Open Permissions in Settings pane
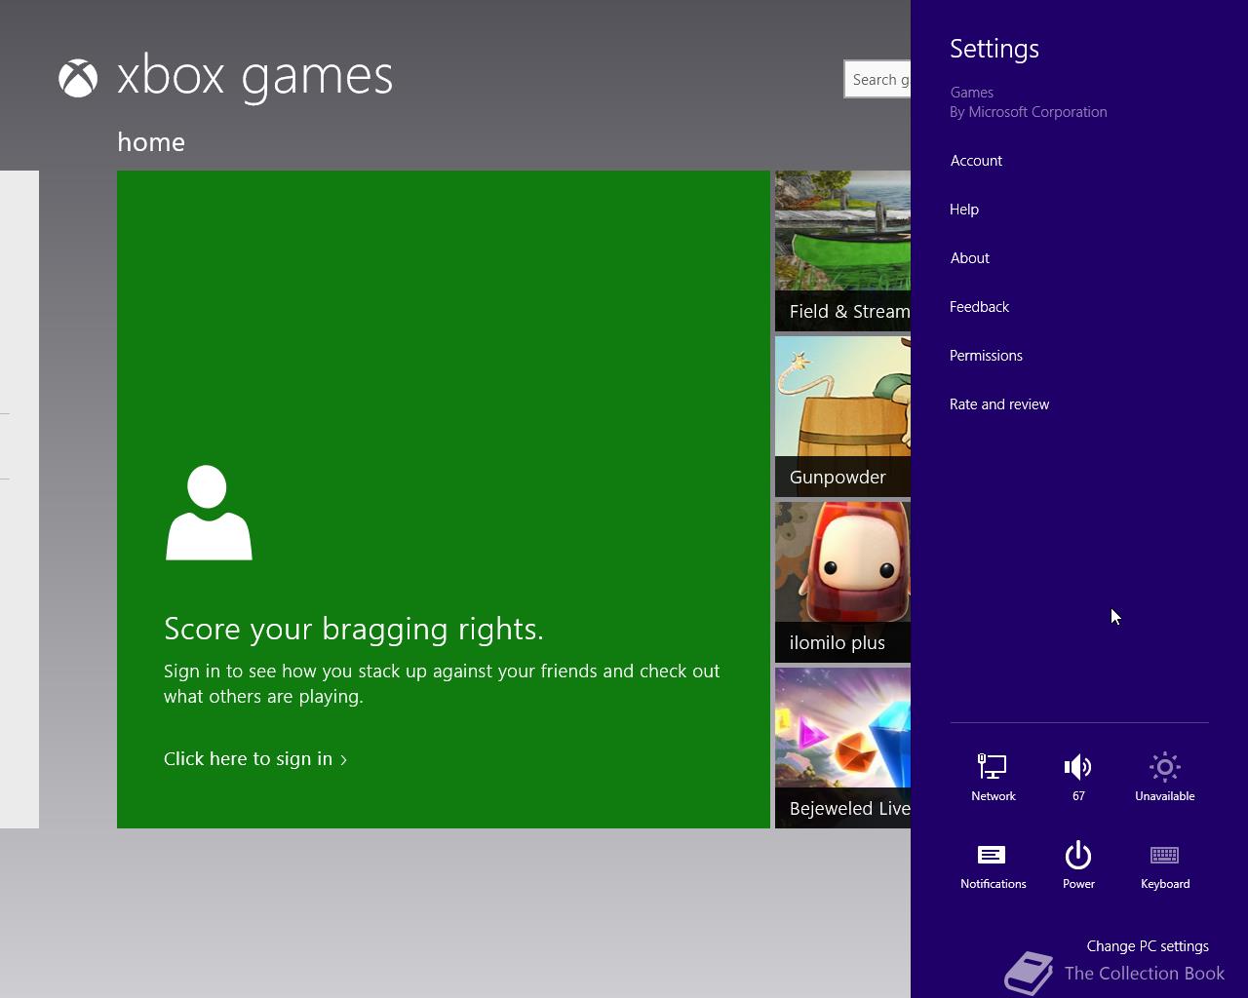The height and width of the screenshot is (998, 1248). point(986,356)
